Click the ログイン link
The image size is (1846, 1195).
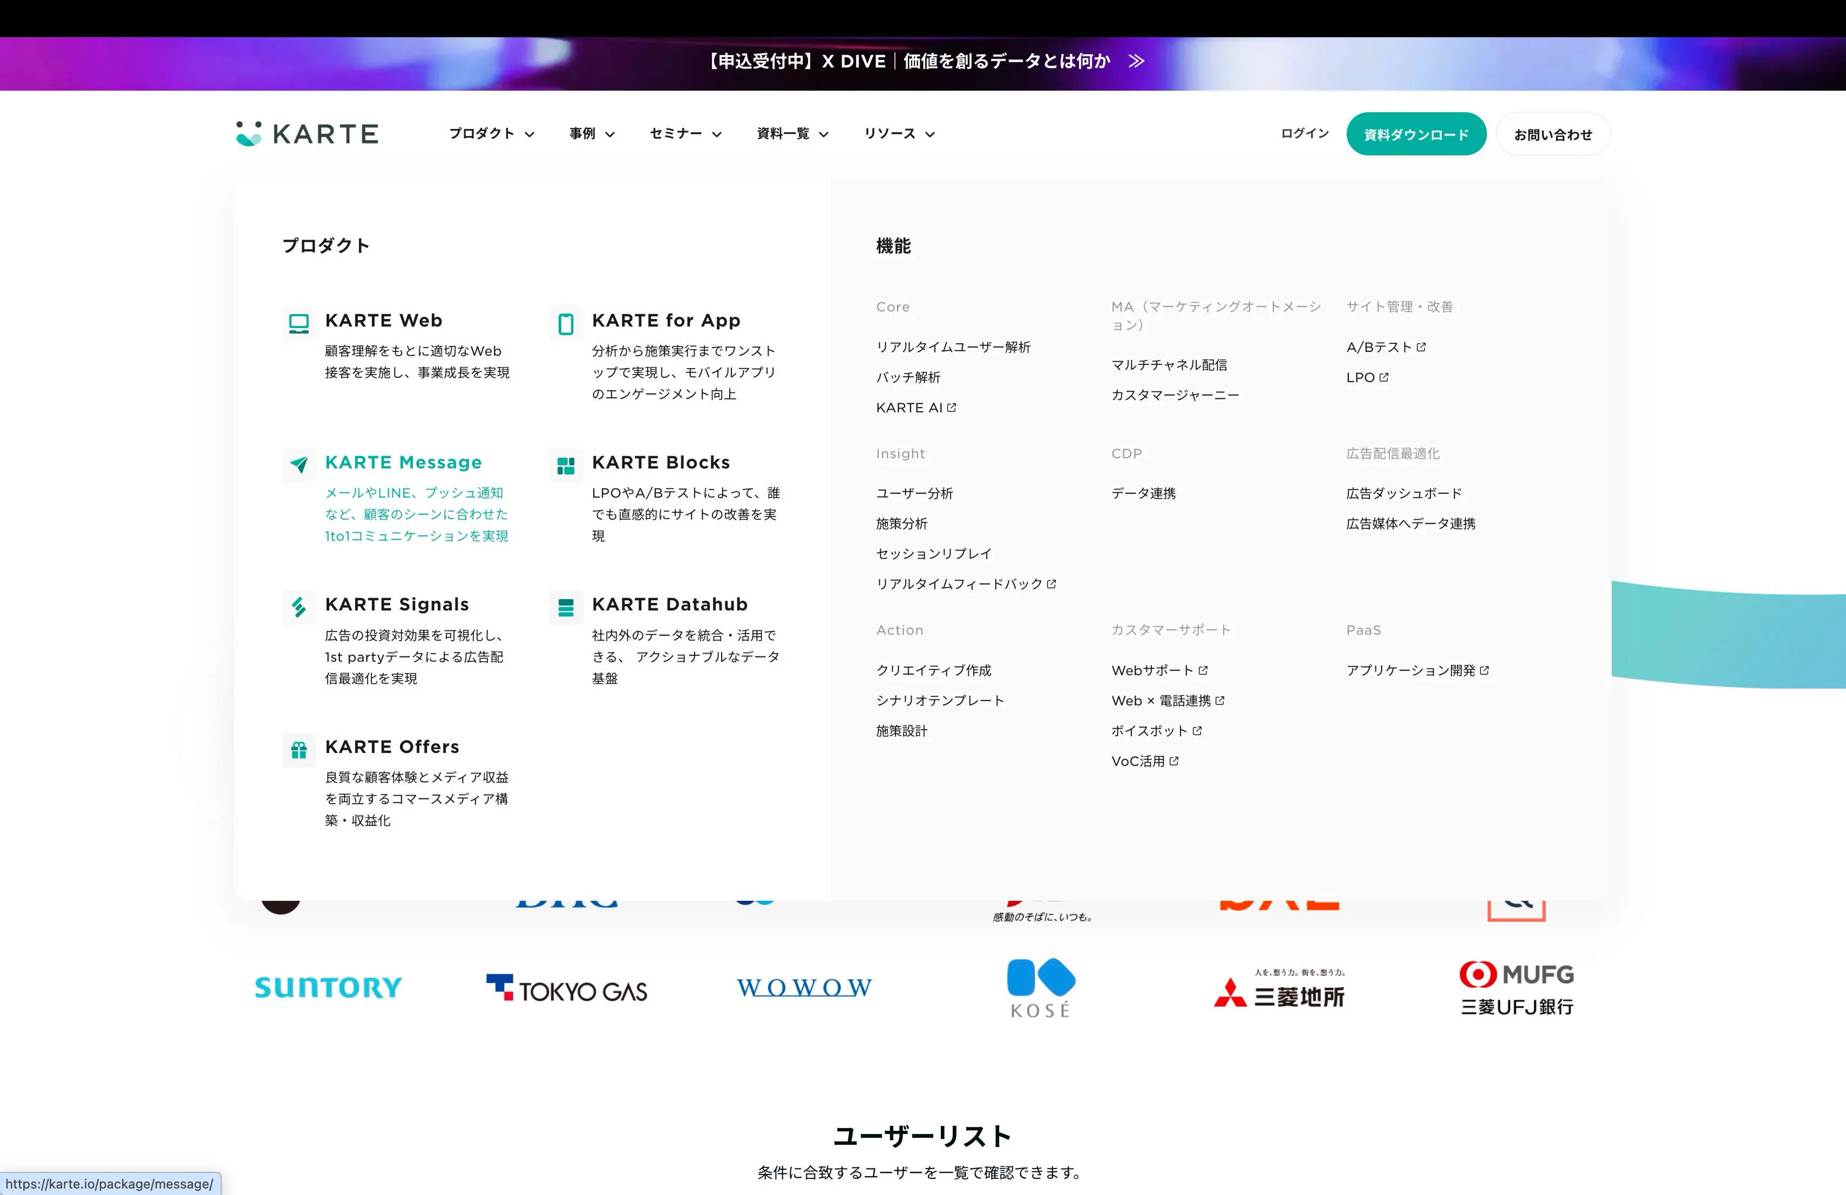(1305, 133)
